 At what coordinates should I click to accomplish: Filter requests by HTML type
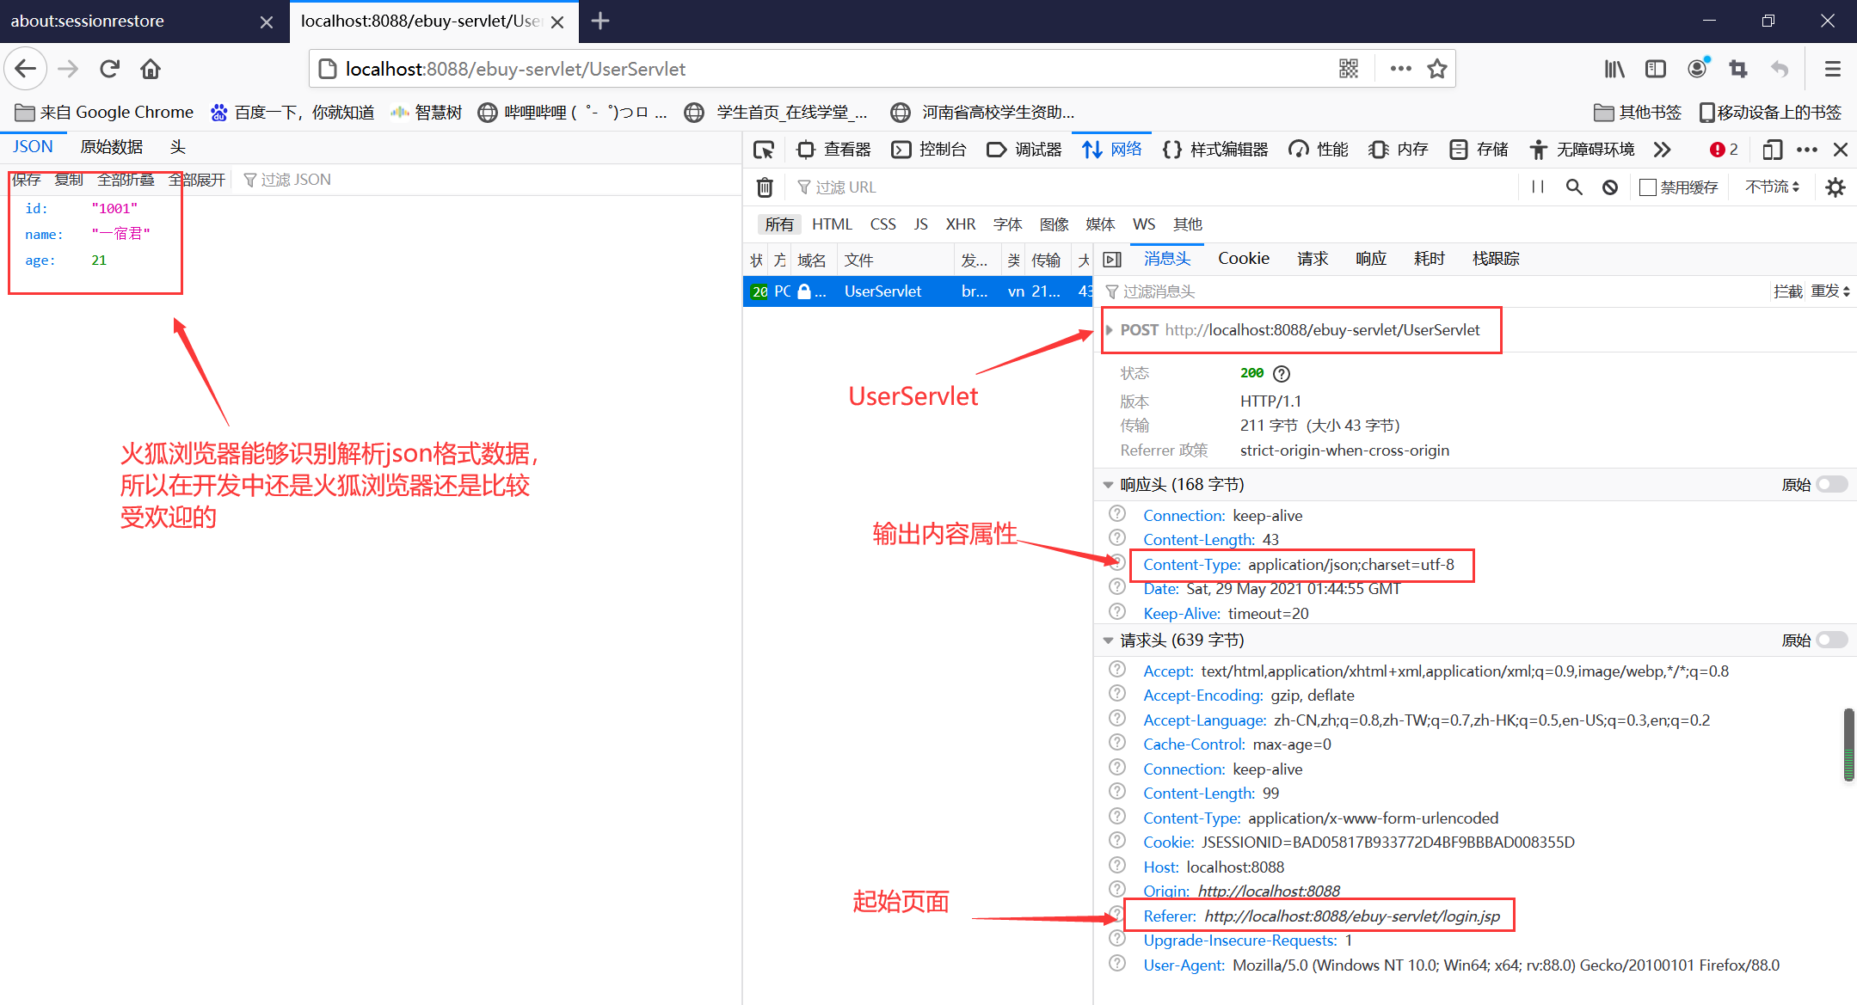pyautogui.click(x=832, y=224)
